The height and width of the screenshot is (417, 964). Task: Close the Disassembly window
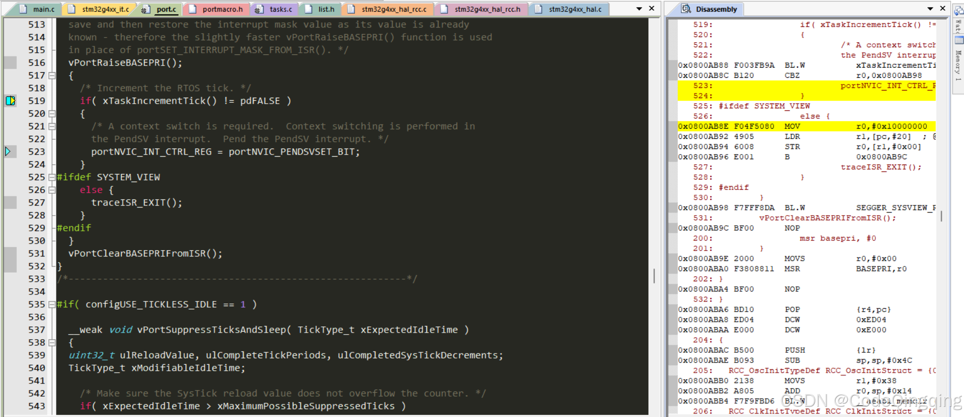pos(943,9)
